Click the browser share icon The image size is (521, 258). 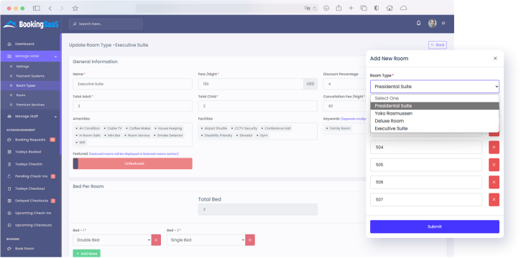pyautogui.click(x=338, y=9)
